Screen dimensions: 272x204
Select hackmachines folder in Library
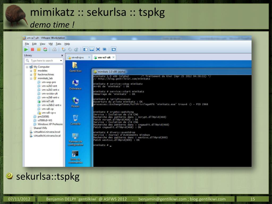pos(46,74)
